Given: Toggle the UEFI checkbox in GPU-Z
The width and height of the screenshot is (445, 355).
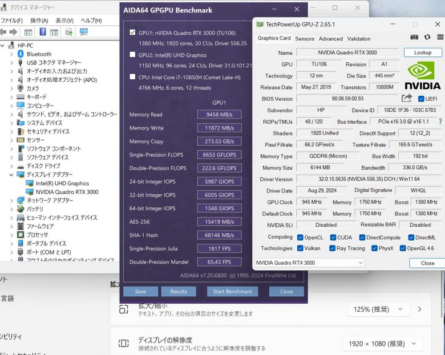Looking at the screenshot, I should click(x=421, y=99).
